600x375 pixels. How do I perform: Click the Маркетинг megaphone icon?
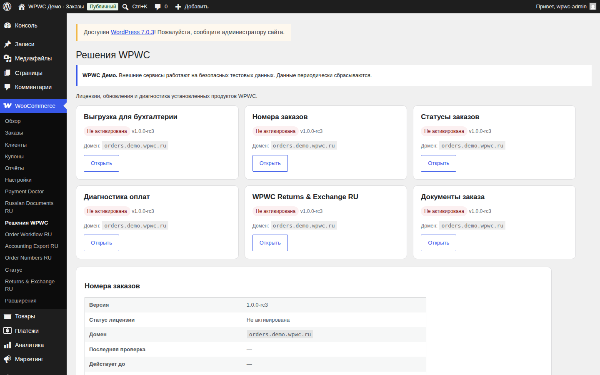(x=7, y=359)
